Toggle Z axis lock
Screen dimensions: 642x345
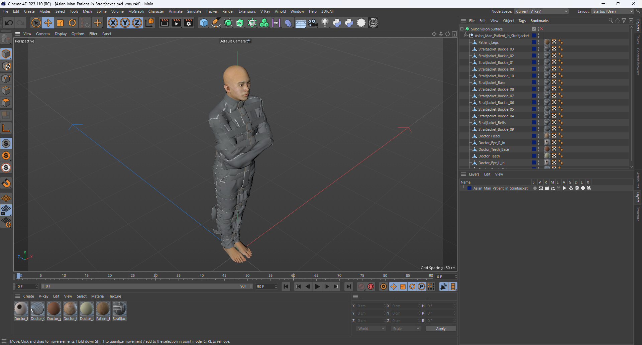coord(137,23)
